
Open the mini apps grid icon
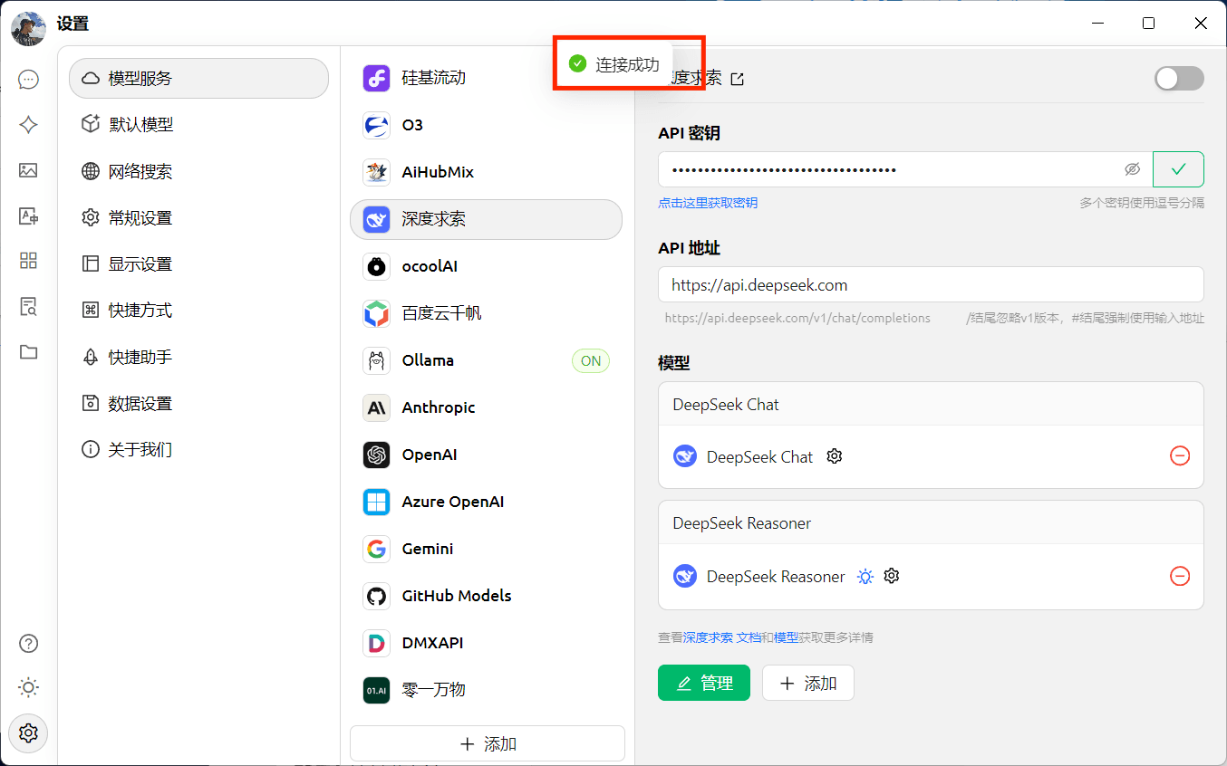28,261
